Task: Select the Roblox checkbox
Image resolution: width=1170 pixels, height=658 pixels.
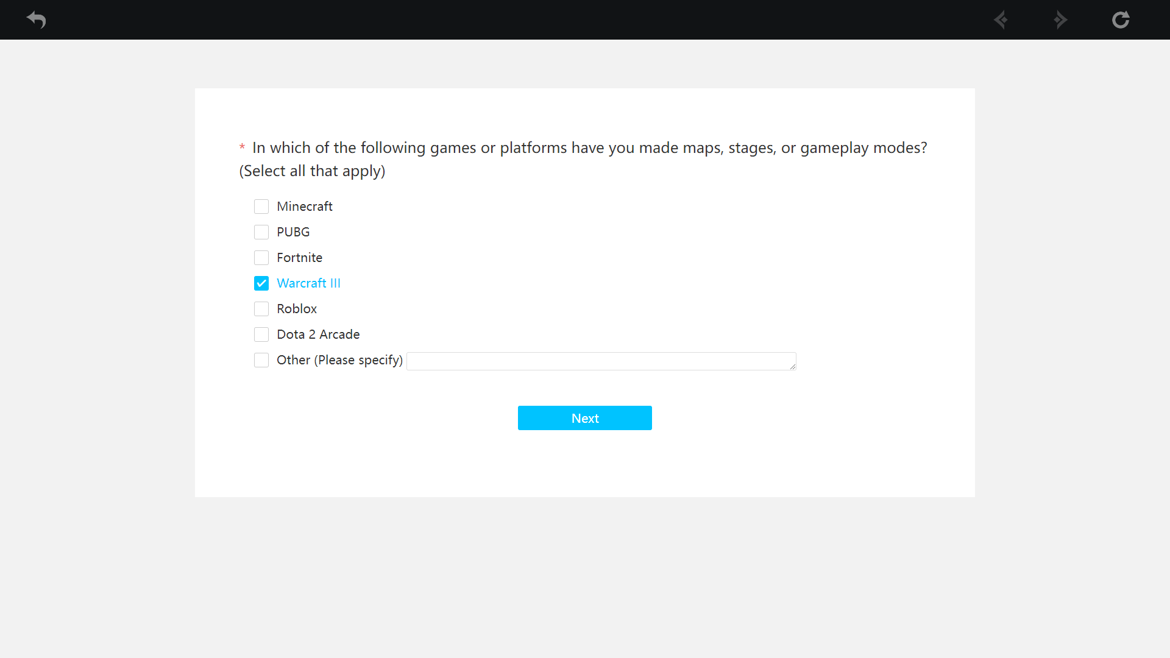Action: pos(261,309)
